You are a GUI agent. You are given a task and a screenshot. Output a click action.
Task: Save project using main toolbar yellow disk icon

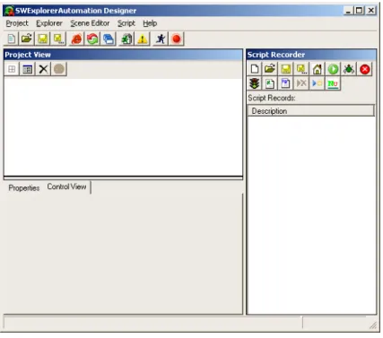43,39
